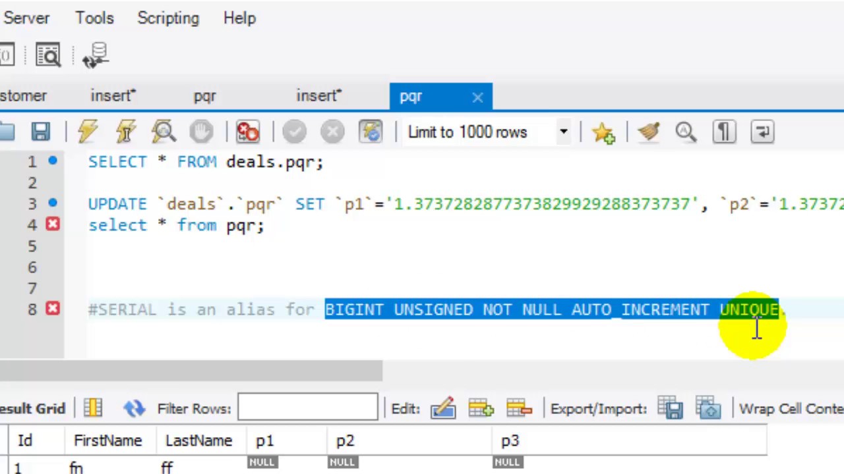844x474 pixels.
Task: Toggle continue-on-error icon
Action: coord(248,132)
